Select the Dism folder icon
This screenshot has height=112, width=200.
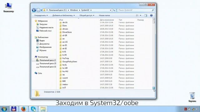[60, 26]
